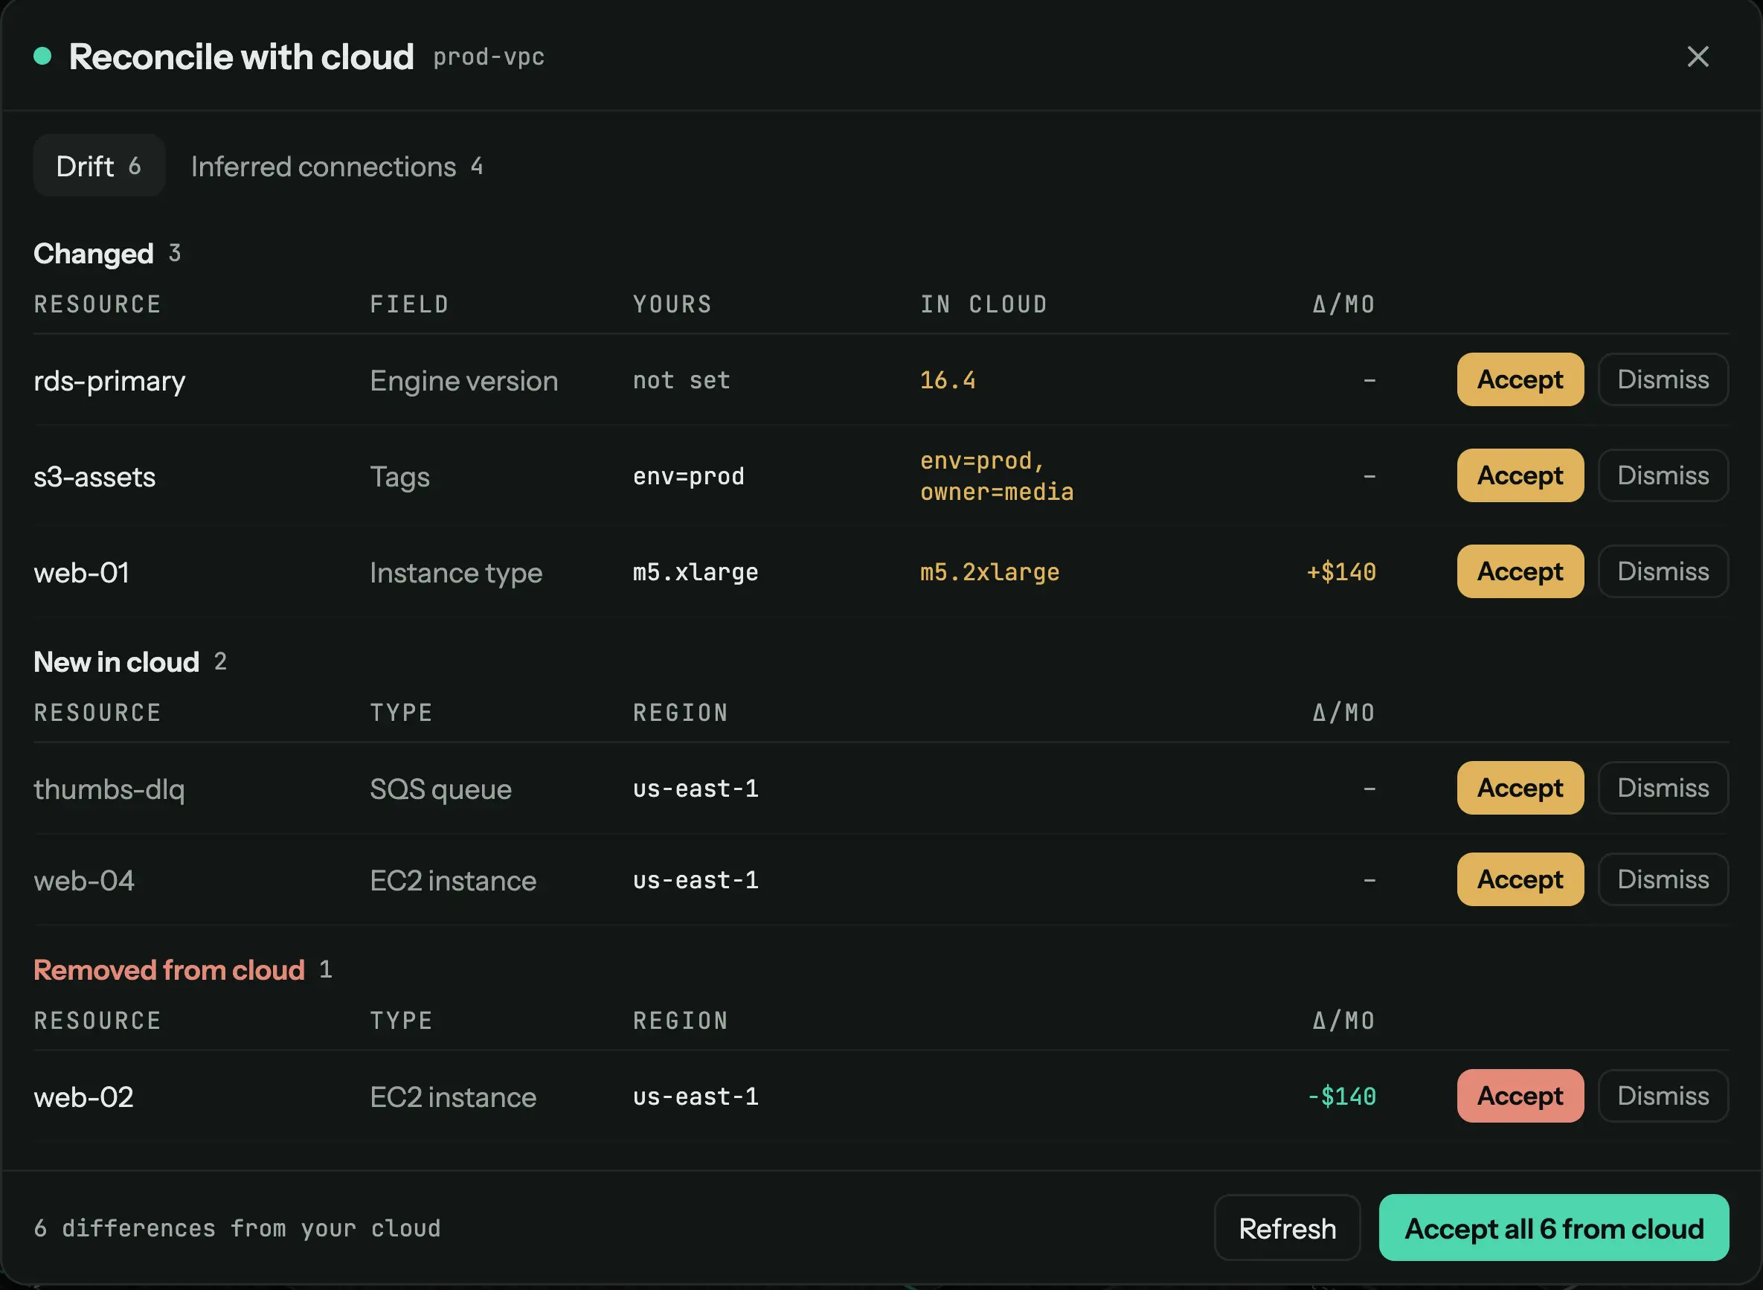Select the web-04 resource name

pyautogui.click(x=84, y=881)
